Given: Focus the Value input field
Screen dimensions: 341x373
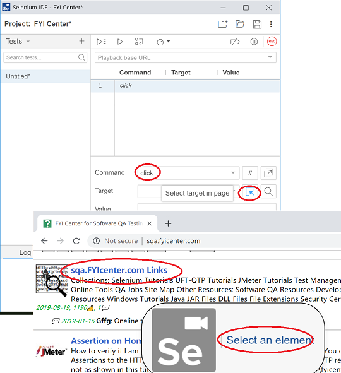Looking at the screenshot, I should pyautogui.click(x=206, y=207).
